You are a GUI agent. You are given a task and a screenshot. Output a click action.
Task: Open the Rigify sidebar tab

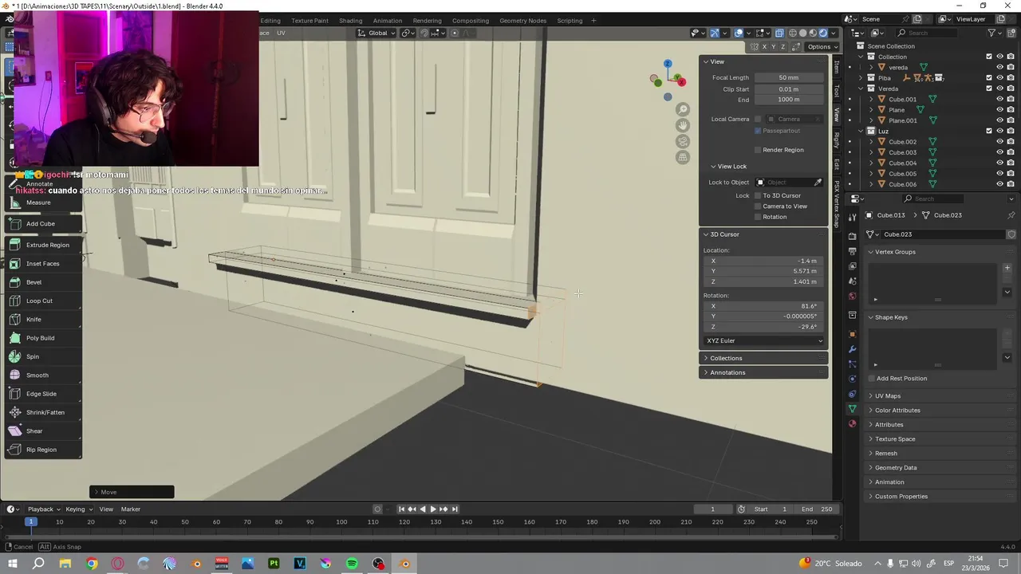837,140
